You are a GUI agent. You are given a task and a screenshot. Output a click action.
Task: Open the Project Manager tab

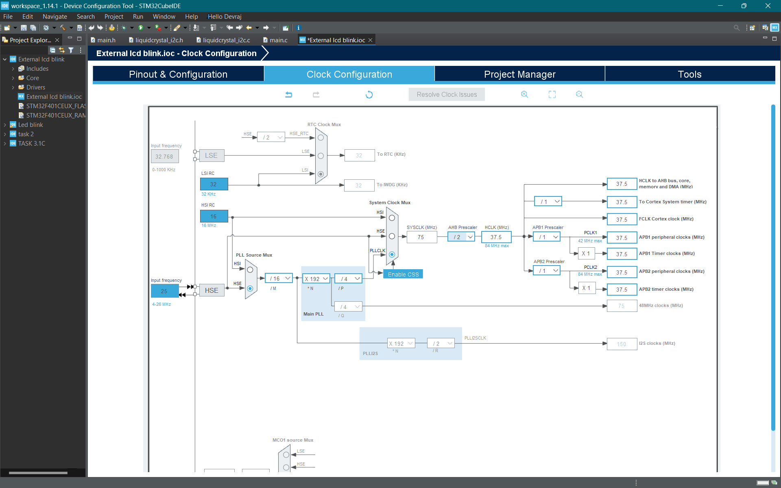519,74
